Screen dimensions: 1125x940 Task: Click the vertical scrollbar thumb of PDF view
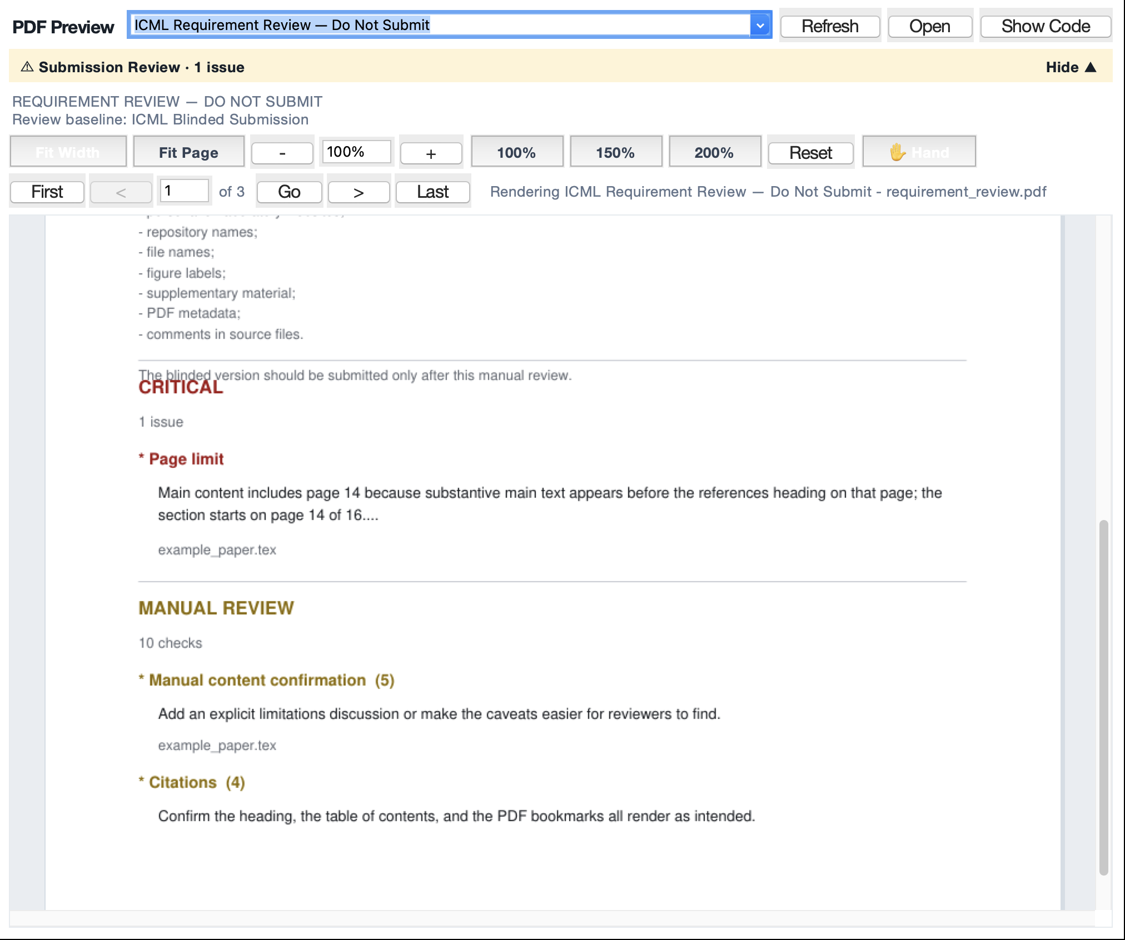pos(1104,698)
